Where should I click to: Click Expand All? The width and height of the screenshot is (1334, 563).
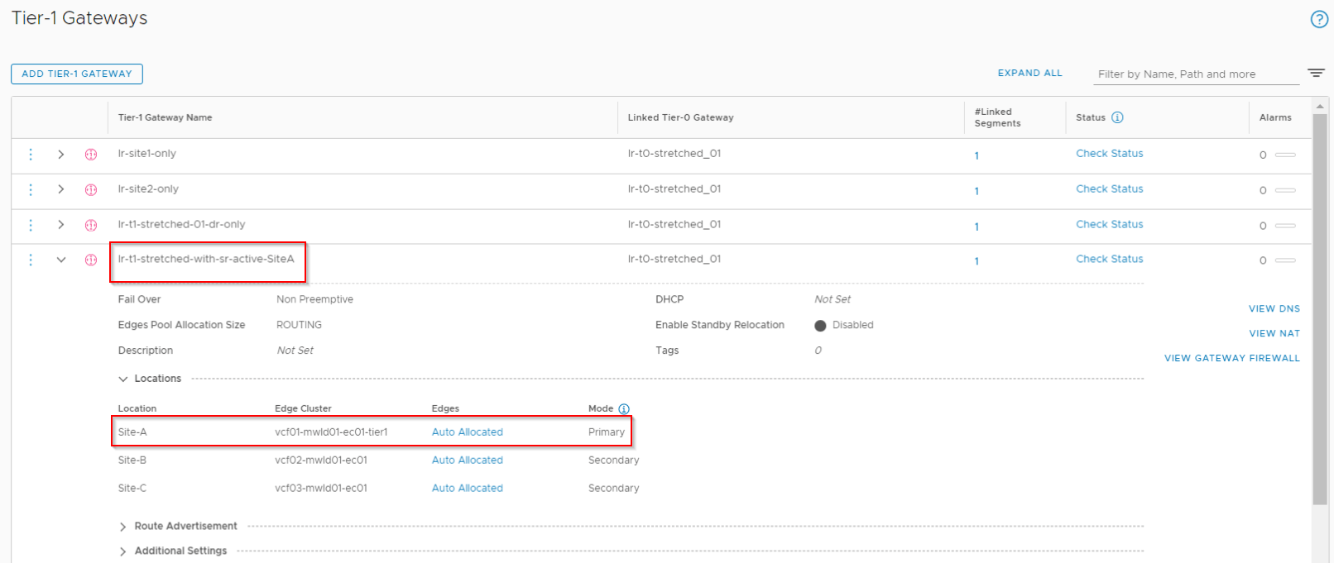click(1029, 73)
